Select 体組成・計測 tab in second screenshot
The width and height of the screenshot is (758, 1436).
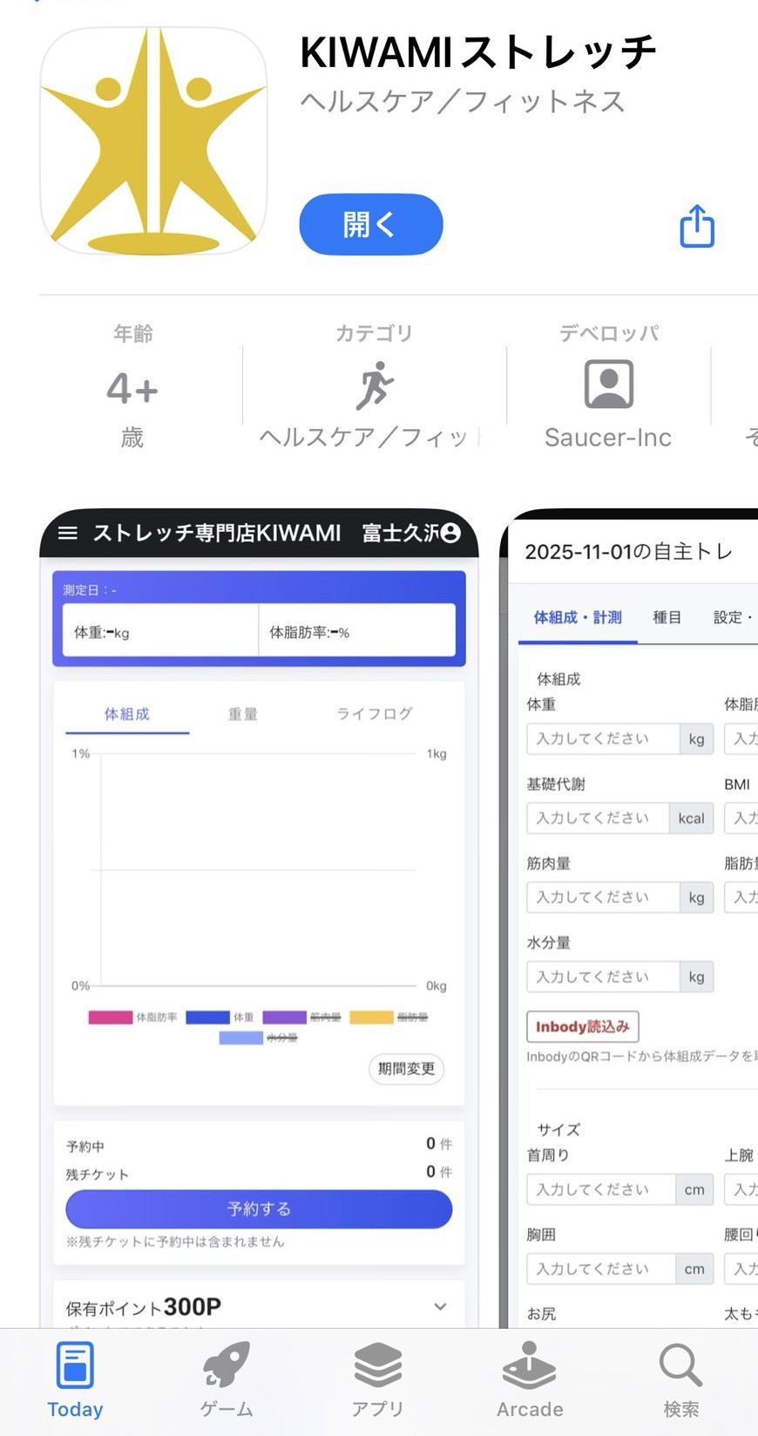point(578,617)
